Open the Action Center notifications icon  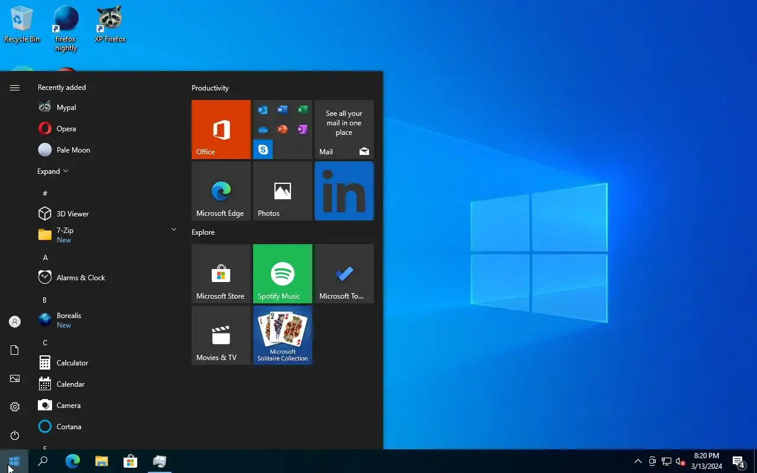click(x=739, y=461)
